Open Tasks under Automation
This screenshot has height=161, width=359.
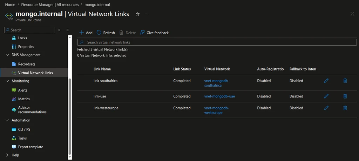22,138
